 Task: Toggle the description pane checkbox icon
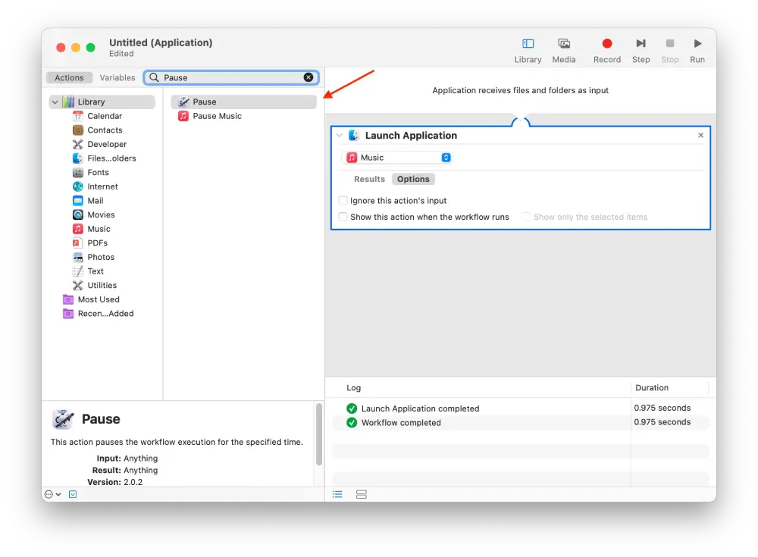click(73, 494)
